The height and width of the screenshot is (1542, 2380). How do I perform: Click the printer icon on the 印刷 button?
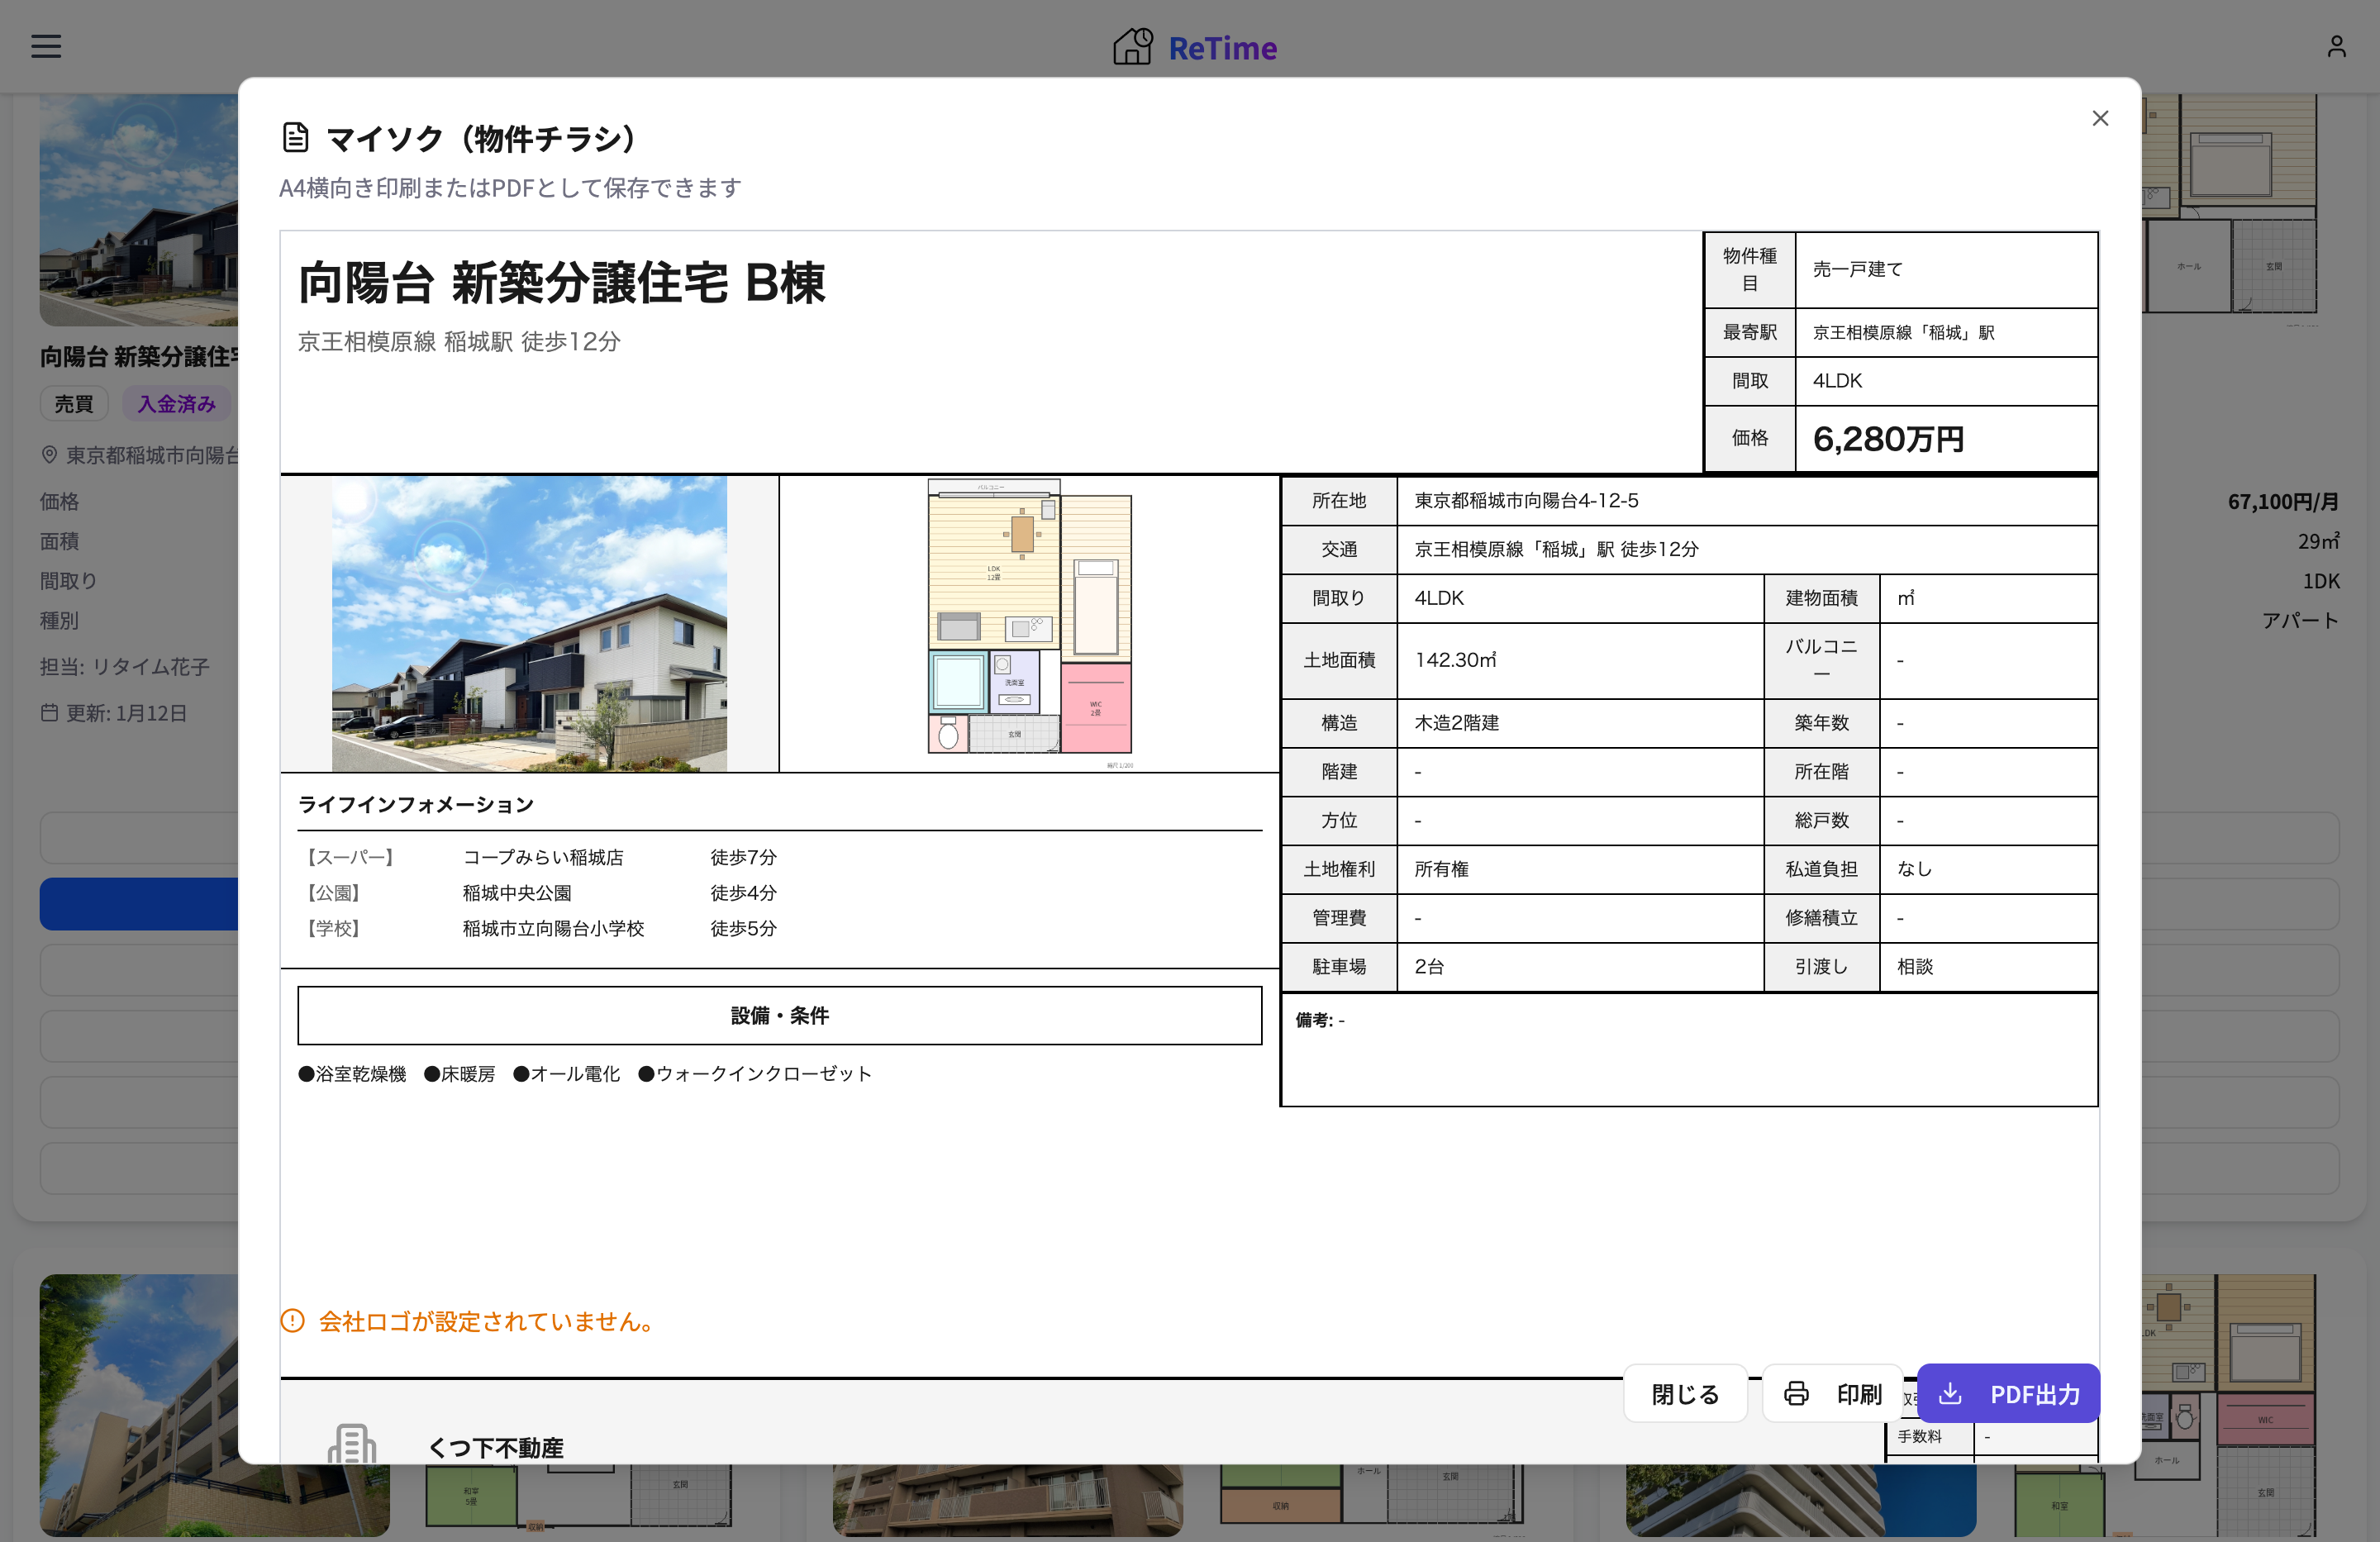point(1797,1393)
